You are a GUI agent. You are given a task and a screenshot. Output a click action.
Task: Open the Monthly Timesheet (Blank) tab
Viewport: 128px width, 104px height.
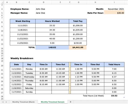23,102
